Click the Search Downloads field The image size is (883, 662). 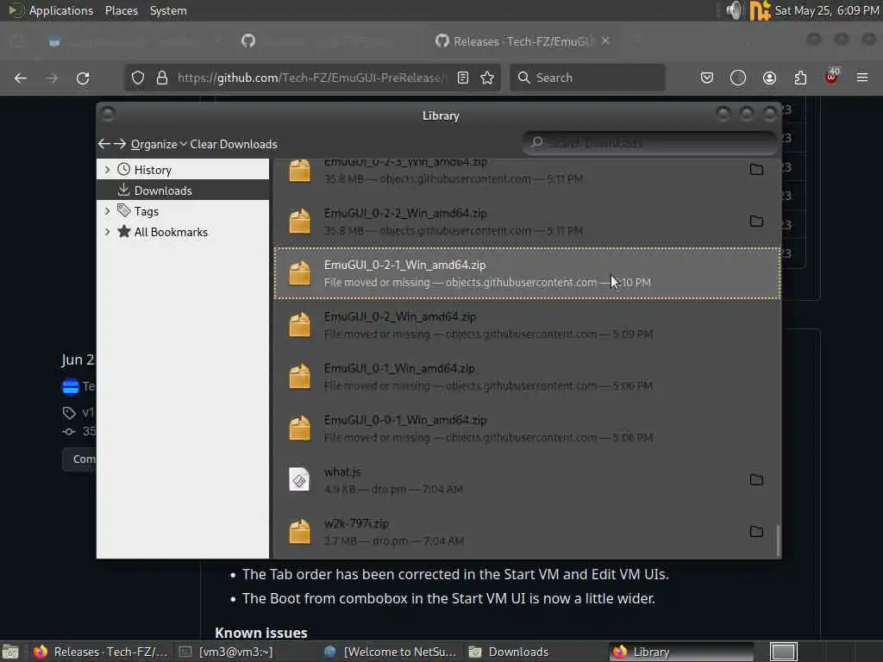point(650,143)
